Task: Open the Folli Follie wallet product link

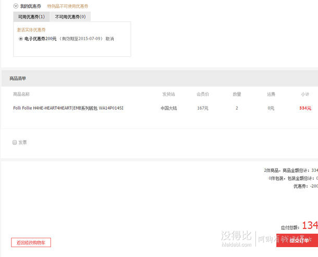Action: click(68, 108)
